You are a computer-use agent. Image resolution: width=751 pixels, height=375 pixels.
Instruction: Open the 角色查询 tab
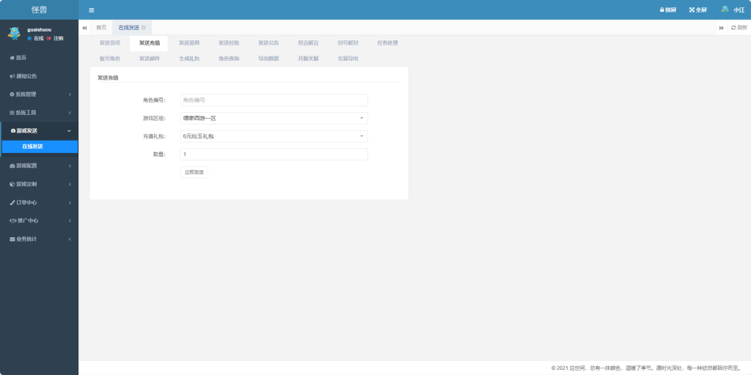tap(229, 59)
